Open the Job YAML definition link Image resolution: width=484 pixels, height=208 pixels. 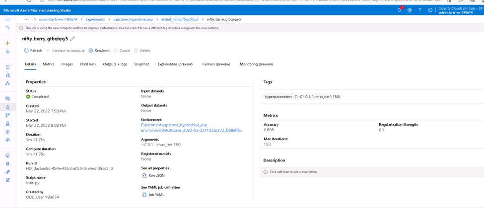click(157, 195)
